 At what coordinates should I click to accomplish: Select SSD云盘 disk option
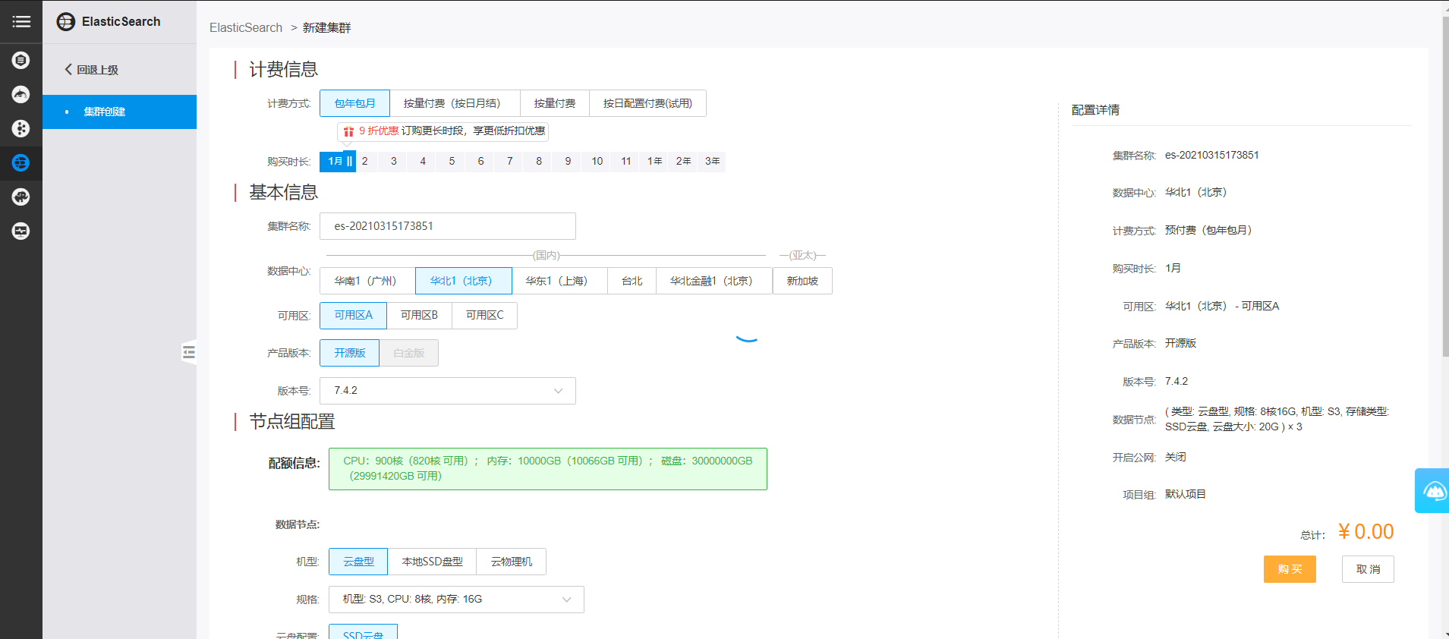click(x=363, y=632)
